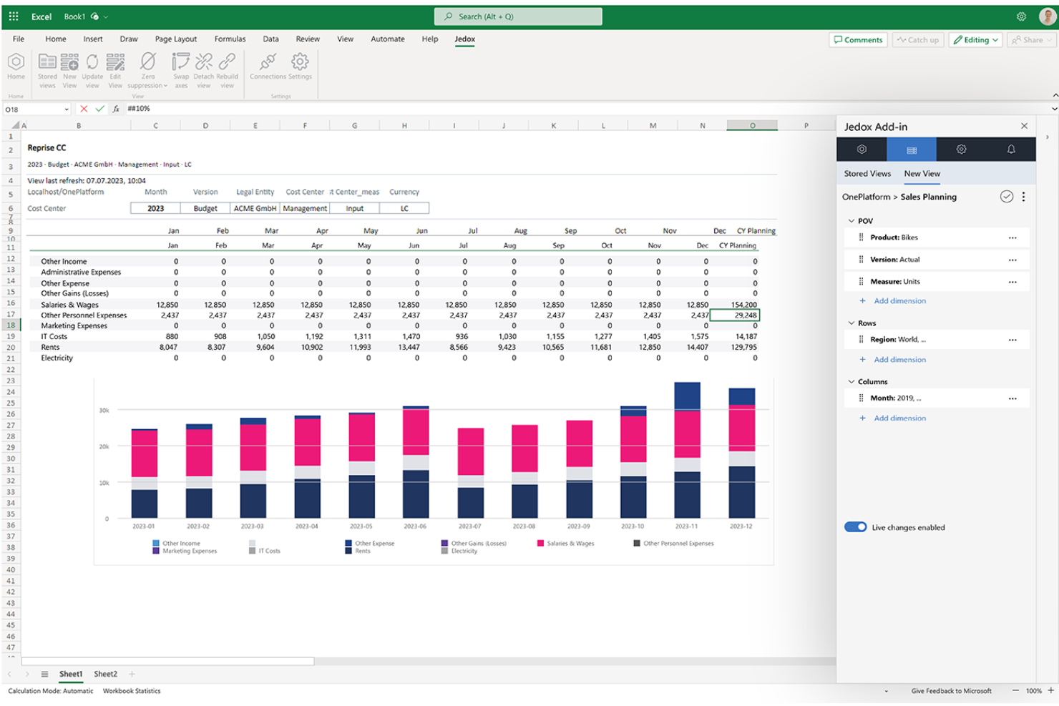Select the Jedox pane views tab icon
This screenshot has width=1059, height=706.
[x=912, y=149]
